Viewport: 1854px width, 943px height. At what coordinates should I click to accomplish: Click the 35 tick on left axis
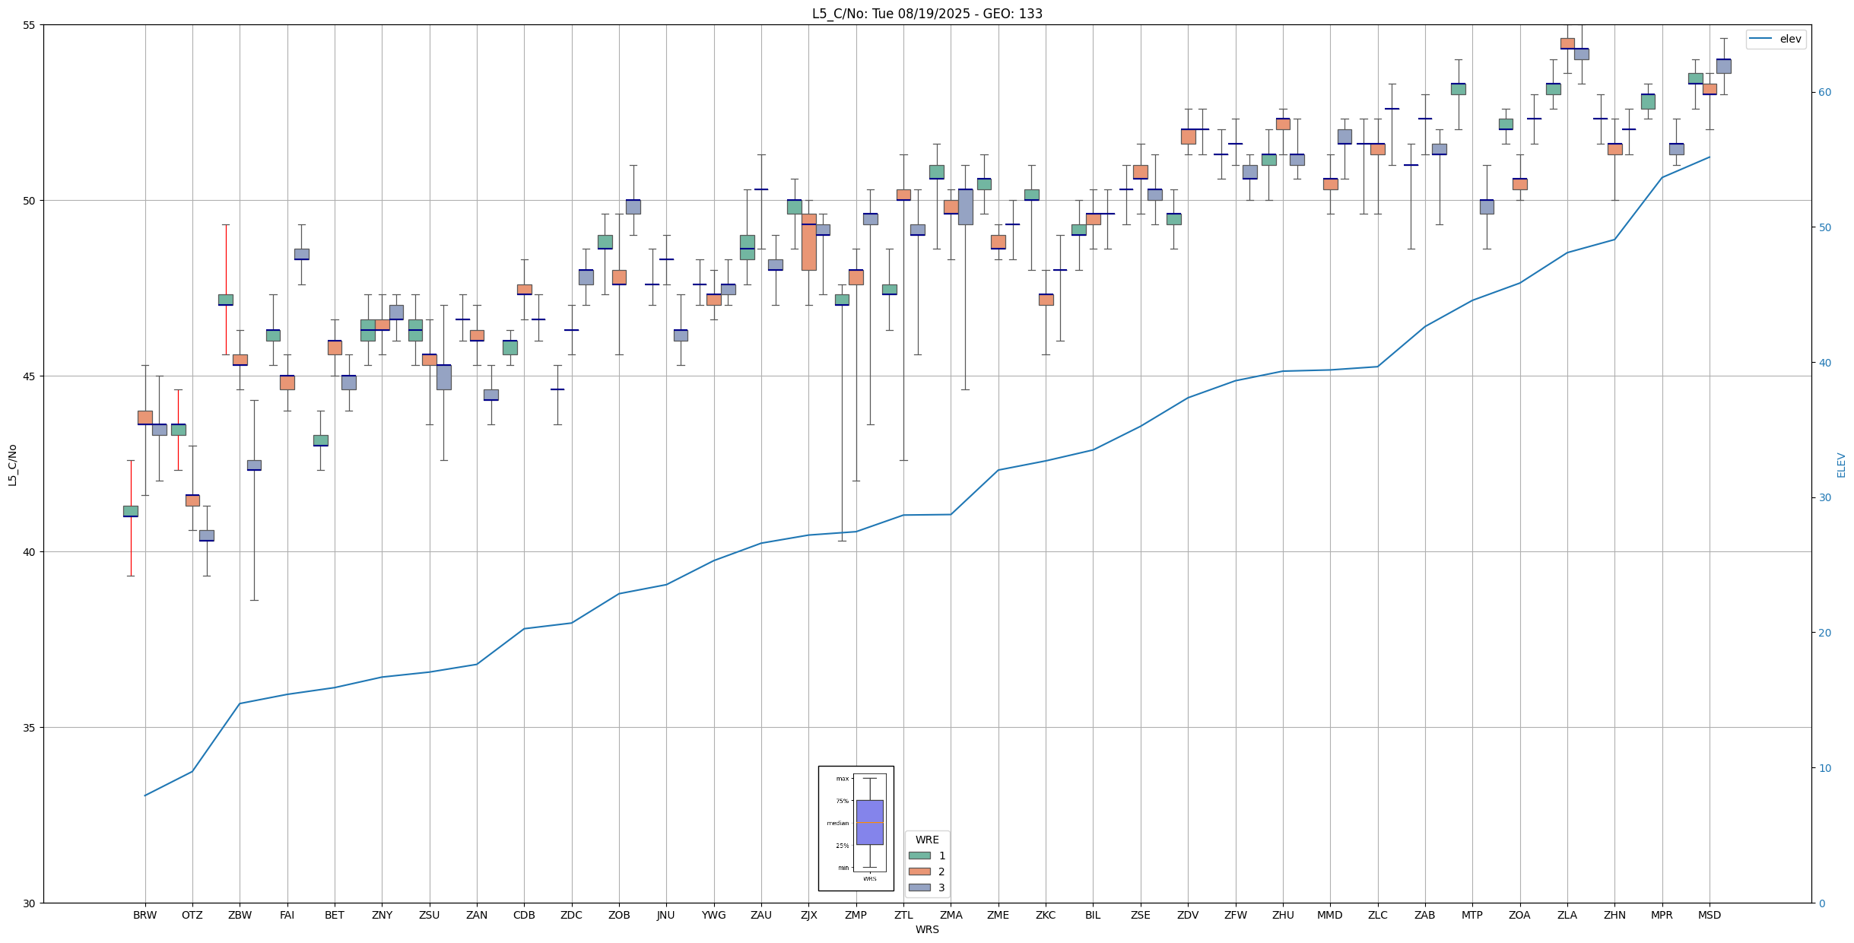30,728
